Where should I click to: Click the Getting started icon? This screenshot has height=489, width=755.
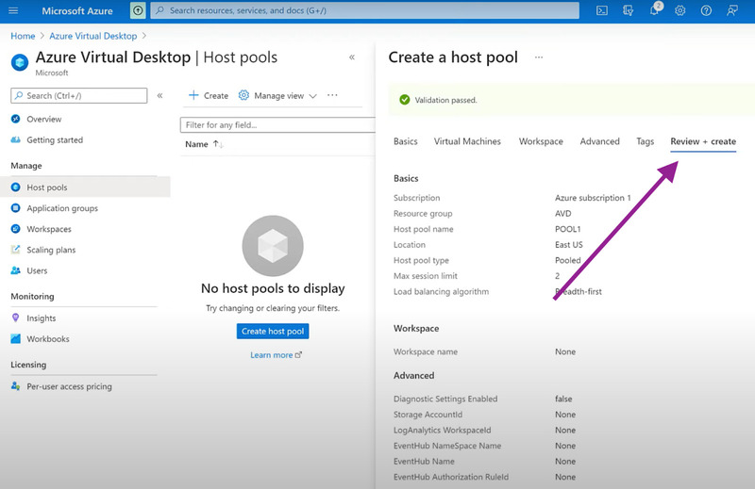(x=16, y=140)
